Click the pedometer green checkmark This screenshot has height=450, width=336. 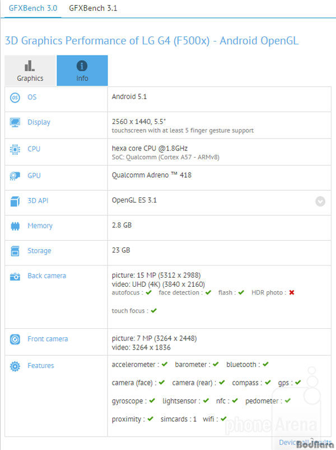[x=288, y=401]
